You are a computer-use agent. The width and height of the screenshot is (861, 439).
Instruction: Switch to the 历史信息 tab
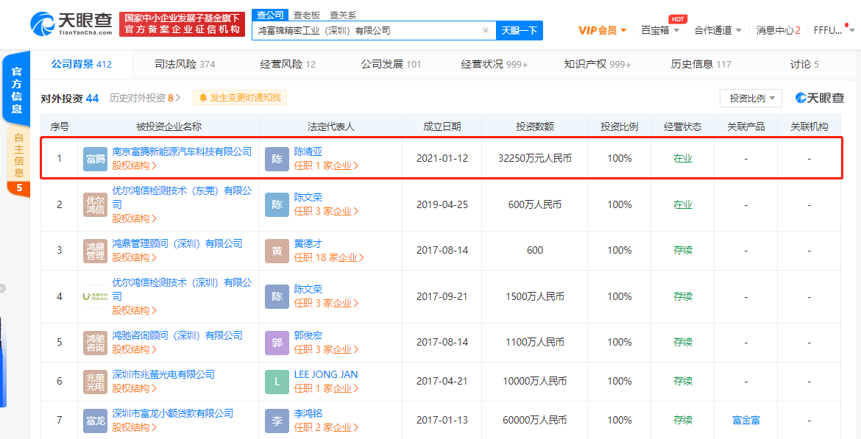701,64
